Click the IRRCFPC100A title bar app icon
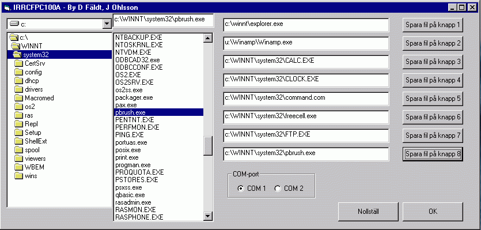Screen dimensions: 481x230 coord(7,7)
